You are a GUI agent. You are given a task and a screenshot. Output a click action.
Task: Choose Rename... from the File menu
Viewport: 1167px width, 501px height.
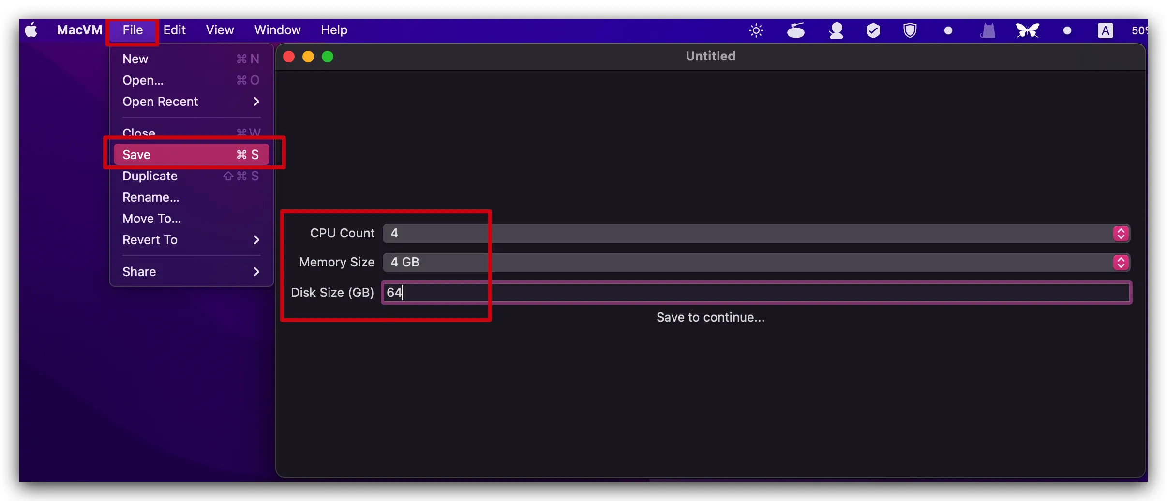coord(191,197)
